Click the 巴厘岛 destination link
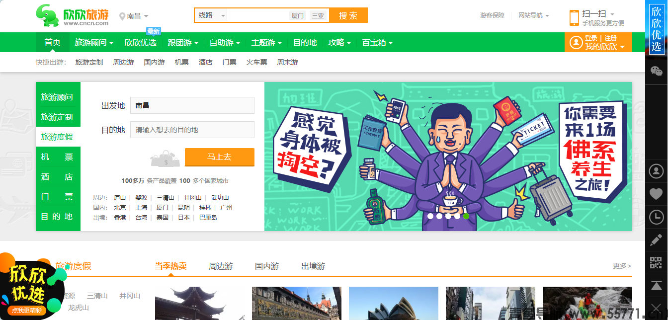668x320 pixels. [208, 217]
